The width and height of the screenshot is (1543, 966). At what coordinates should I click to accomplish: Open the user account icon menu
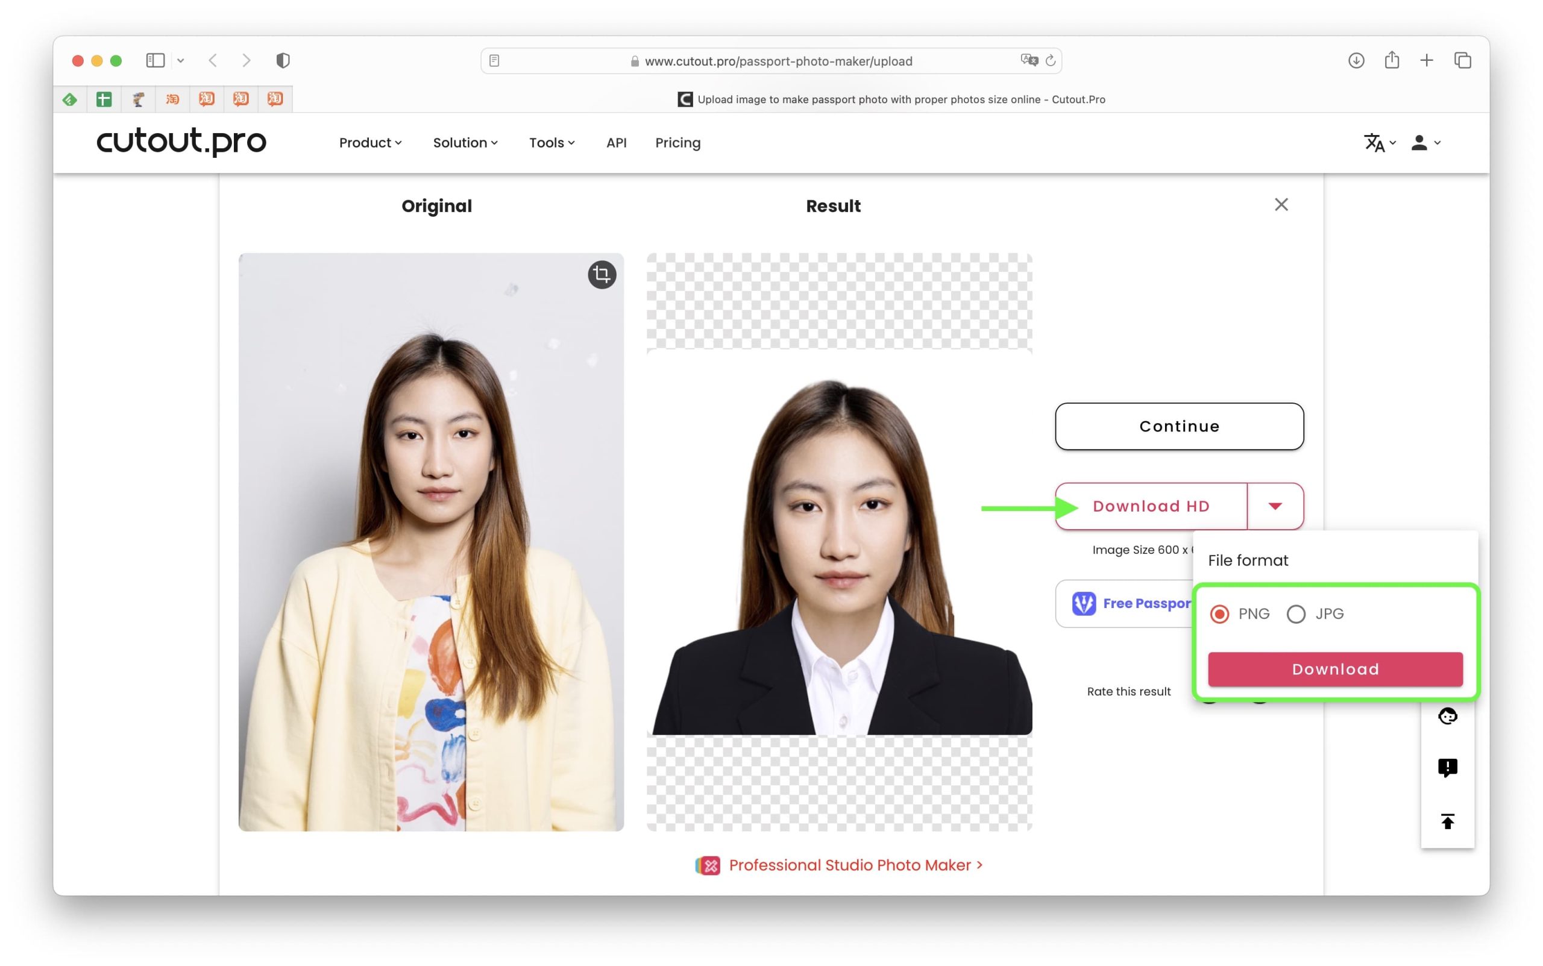pyautogui.click(x=1419, y=142)
